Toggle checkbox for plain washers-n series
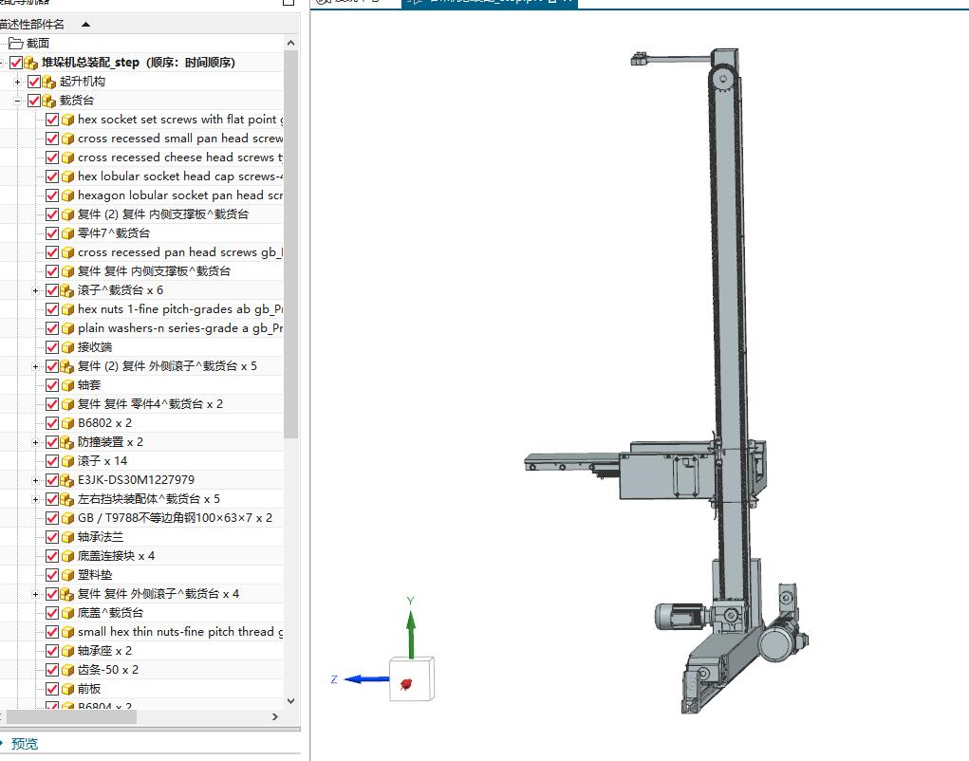Image resolution: width=969 pixels, height=761 pixels. (52, 328)
